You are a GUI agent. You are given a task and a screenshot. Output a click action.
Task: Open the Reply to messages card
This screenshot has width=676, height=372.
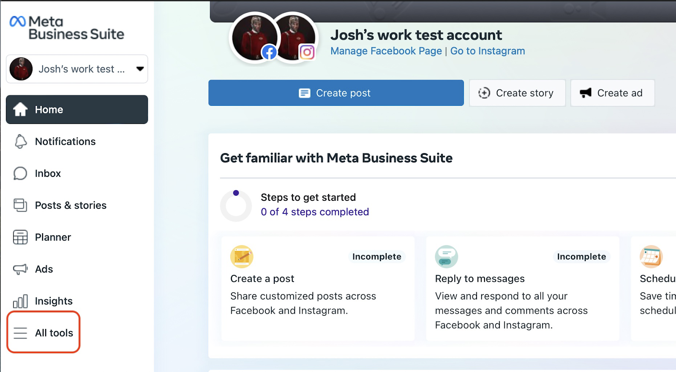pyautogui.click(x=522, y=288)
